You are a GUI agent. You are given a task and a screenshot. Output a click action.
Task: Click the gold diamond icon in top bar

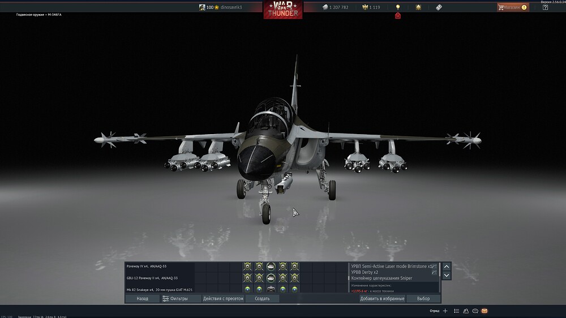tap(418, 7)
